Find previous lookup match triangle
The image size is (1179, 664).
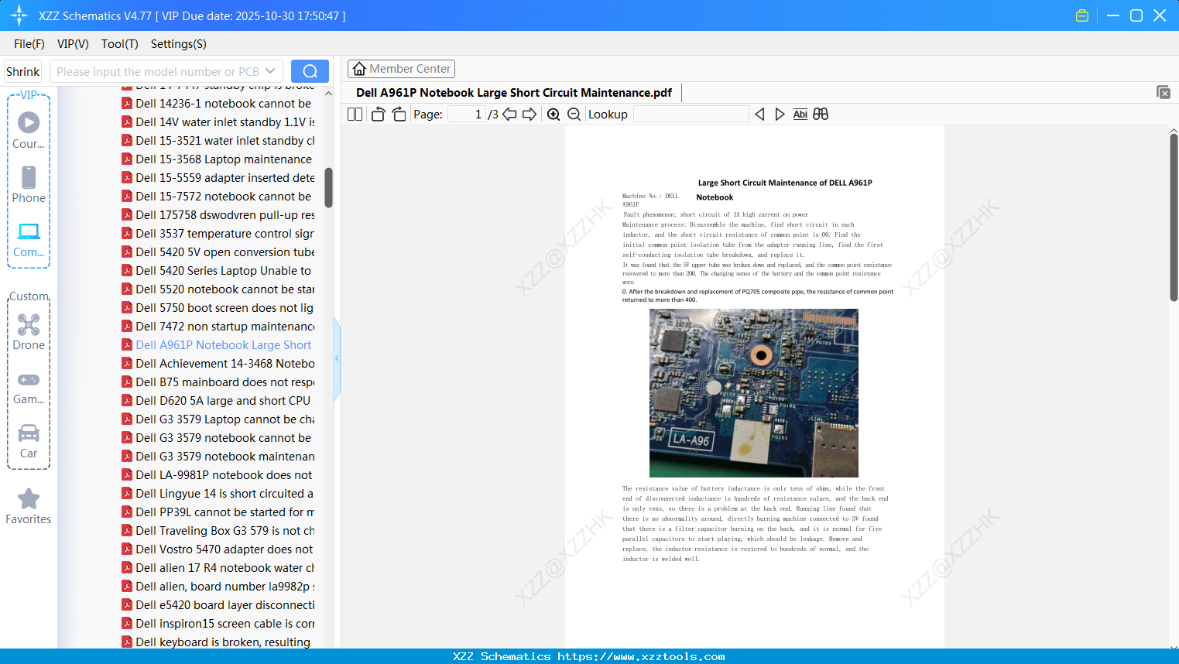coord(759,115)
